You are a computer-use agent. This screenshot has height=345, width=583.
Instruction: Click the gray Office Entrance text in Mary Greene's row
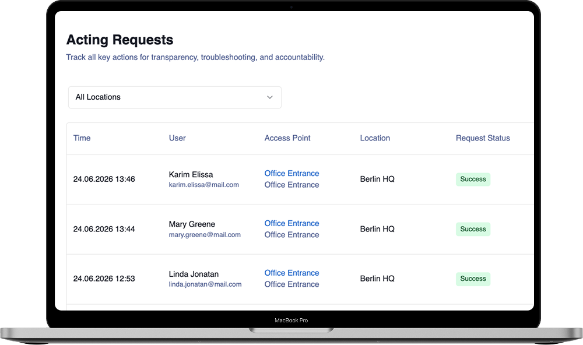tap(292, 235)
